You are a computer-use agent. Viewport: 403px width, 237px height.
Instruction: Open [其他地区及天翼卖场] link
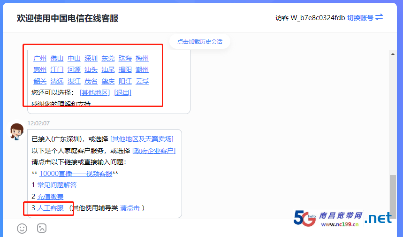[142, 139]
